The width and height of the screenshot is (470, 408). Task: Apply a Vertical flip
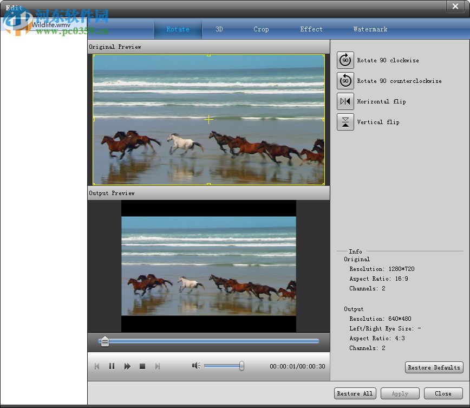pos(345,122)
